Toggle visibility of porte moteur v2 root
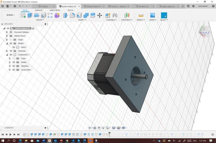This screenshot has height=143, width=216. coord(8,28)
